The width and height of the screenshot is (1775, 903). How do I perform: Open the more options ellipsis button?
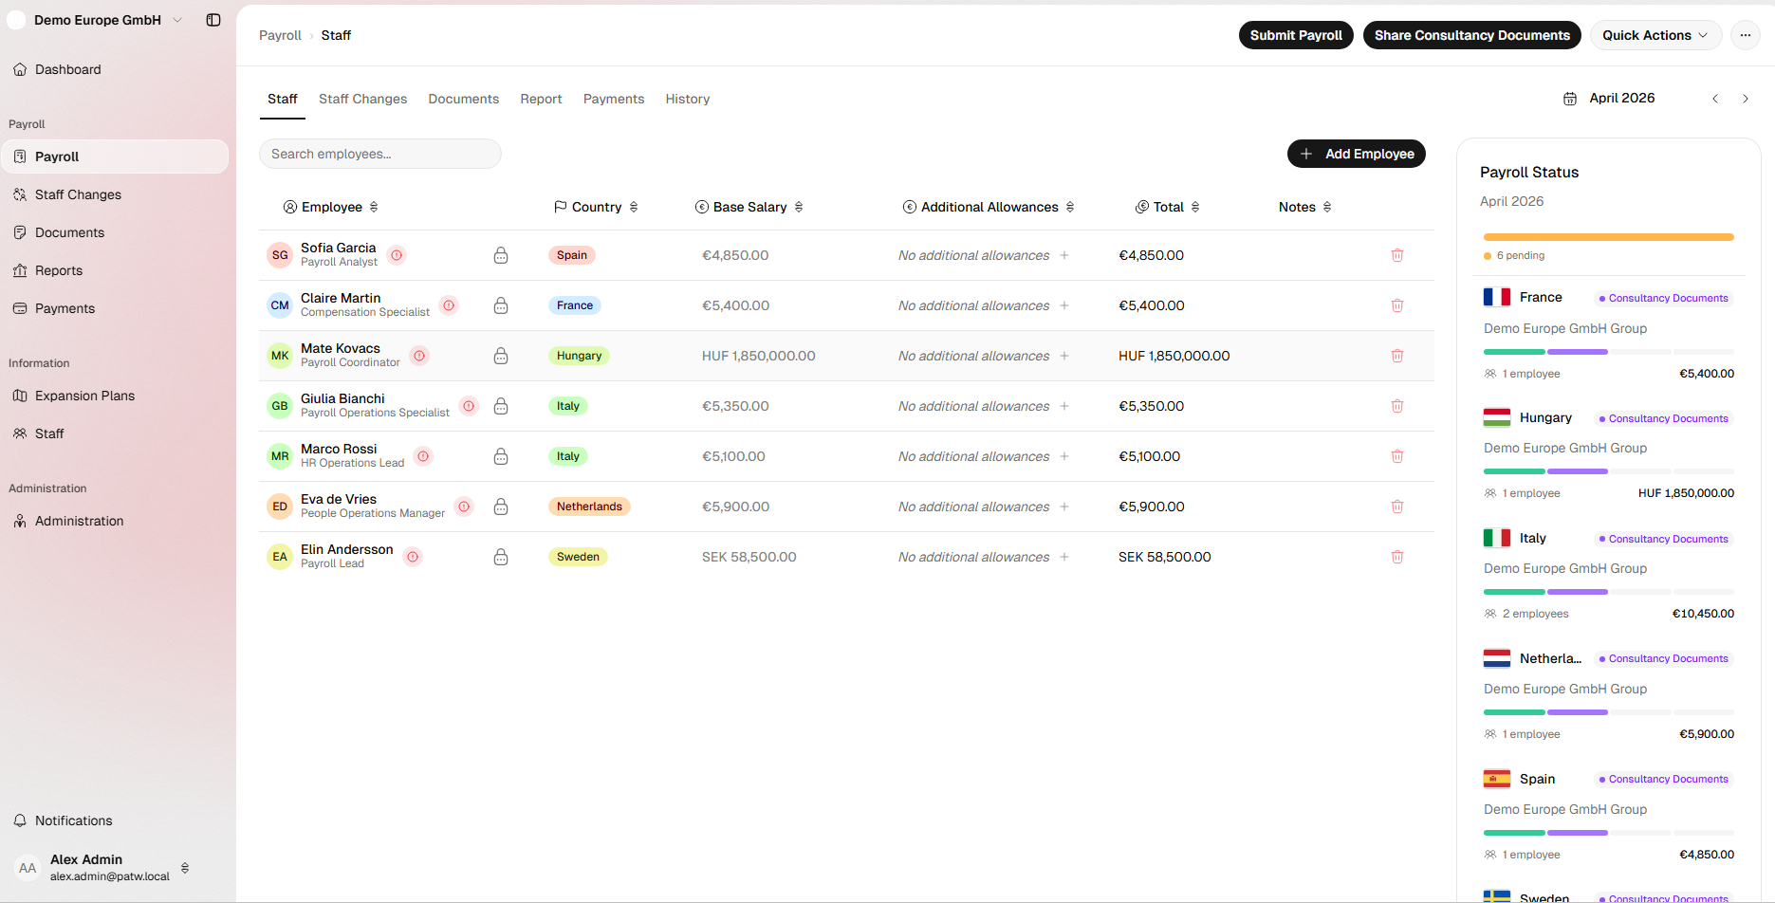(x=1746, y=35)
